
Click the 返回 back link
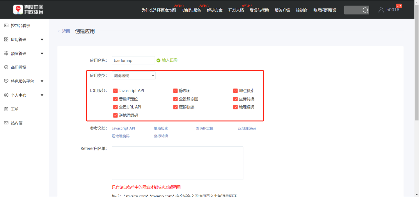(x=66, y=31)
